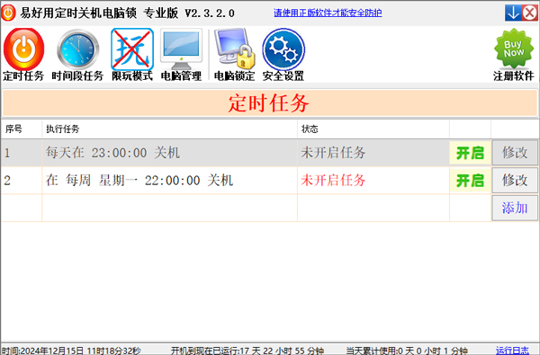The width and height of the screenshot is (540, 355).
Task: Open 安全设置 gears icon
Action: click(283, 49)
